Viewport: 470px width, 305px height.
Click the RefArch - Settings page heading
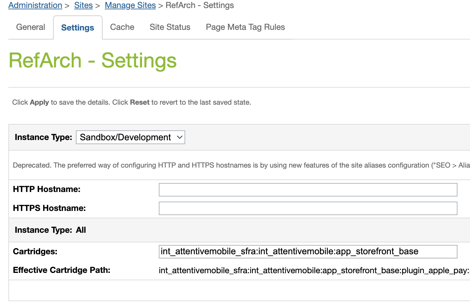(93, 61)
